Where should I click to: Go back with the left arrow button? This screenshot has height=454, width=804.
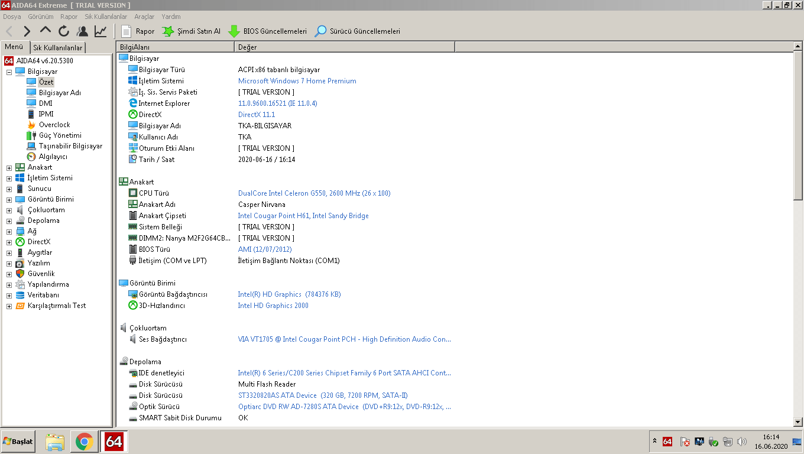point(9,31)
